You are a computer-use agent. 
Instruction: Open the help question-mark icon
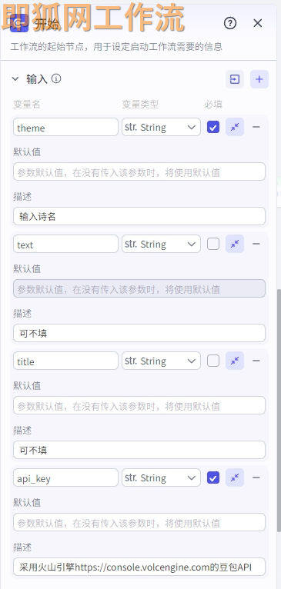[x=230, y=23]
